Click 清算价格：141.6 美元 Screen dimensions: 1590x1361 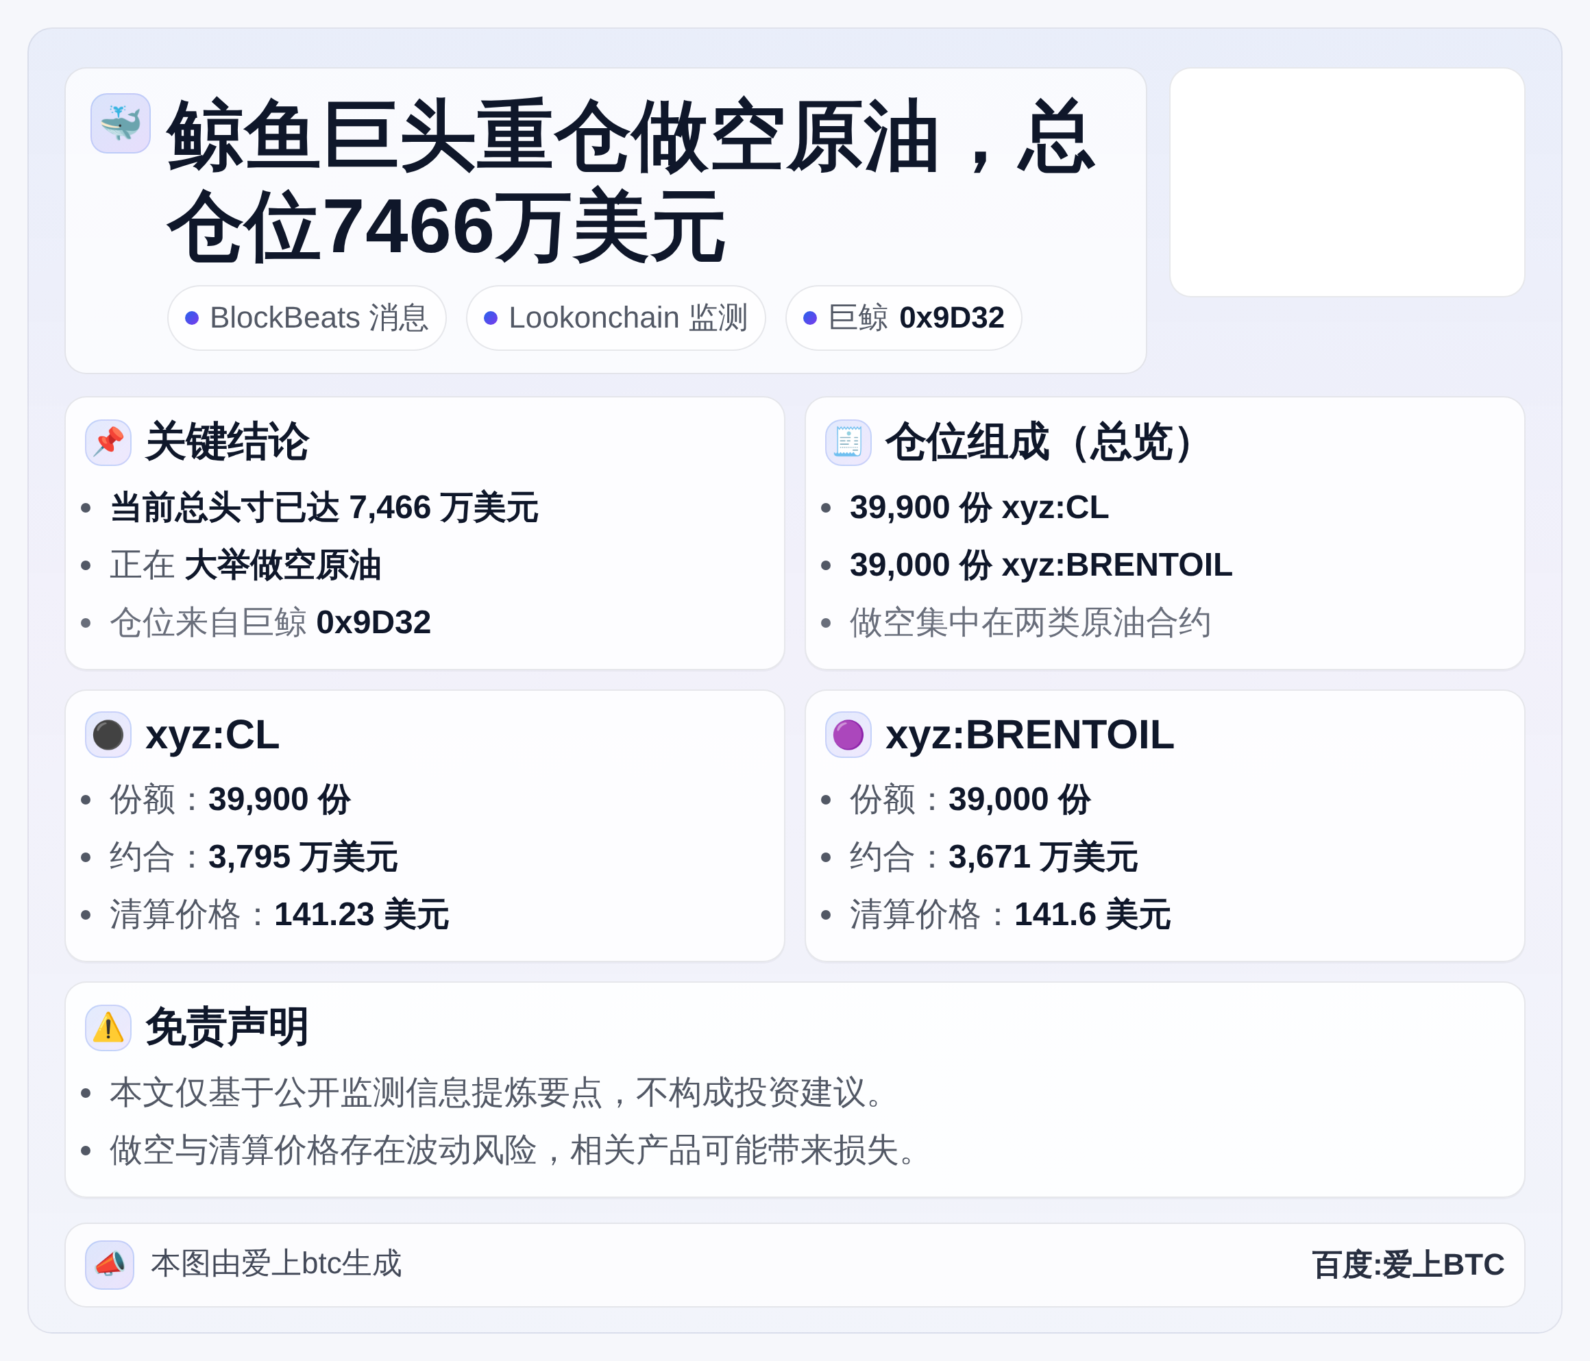(1011, 914)
